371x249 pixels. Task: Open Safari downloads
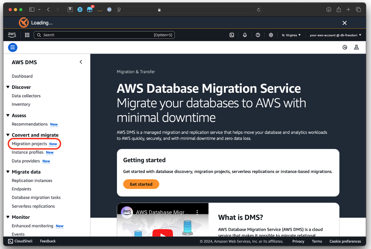point(329,9)
